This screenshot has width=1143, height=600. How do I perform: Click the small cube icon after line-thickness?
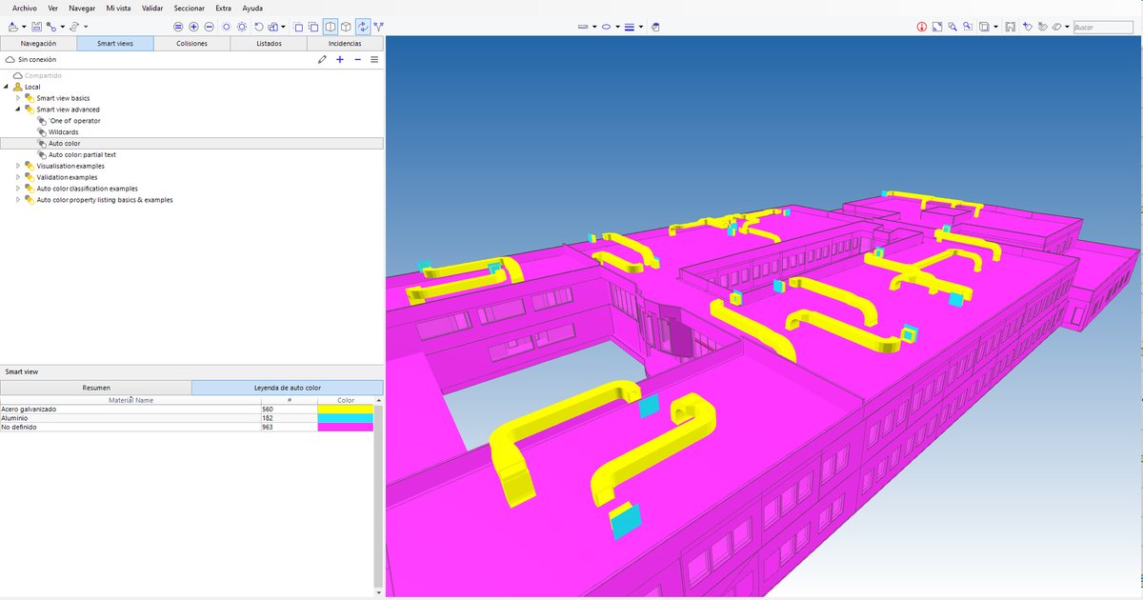655,27
